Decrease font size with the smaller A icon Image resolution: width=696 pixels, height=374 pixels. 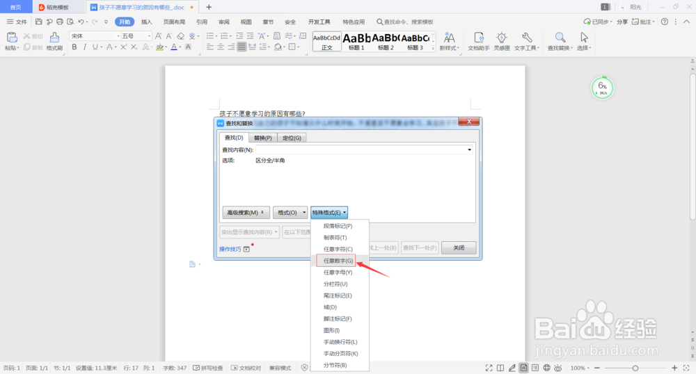coord(168,36)
